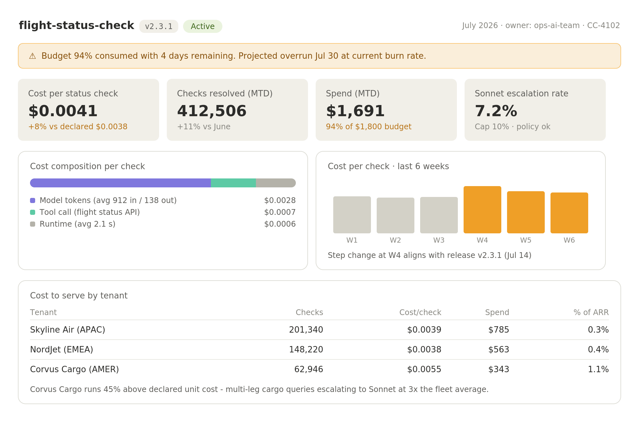Click the Cost composition per check heading
The width and height of the screenshot is (639, 422).
pyautogui.click(x=88, y=166)
